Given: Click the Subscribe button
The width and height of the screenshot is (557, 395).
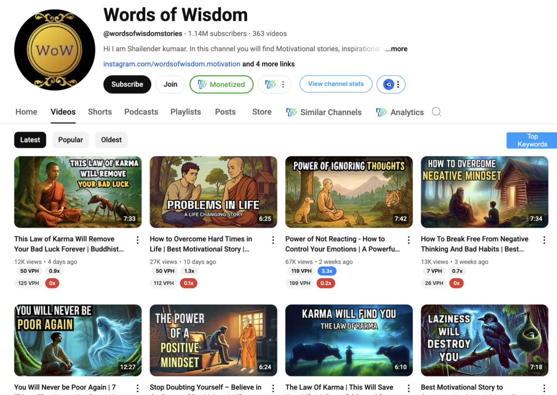Looking at the screenshot, I should 127,84.
